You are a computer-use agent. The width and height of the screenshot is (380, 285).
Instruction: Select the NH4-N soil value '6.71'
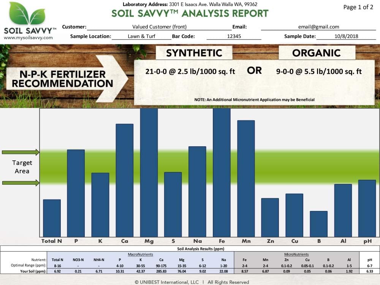point(99,271)
